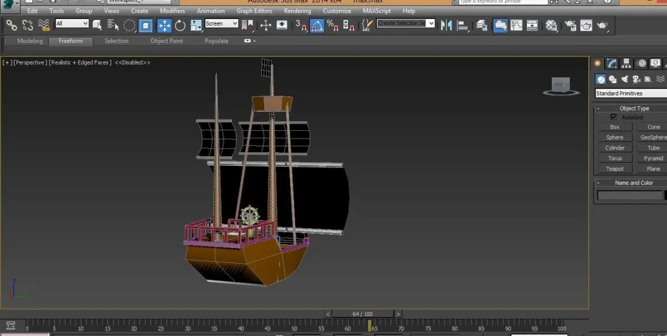Screen dimensions: 667x336
Task: Open Schematic View
Action: pos(532,25)
